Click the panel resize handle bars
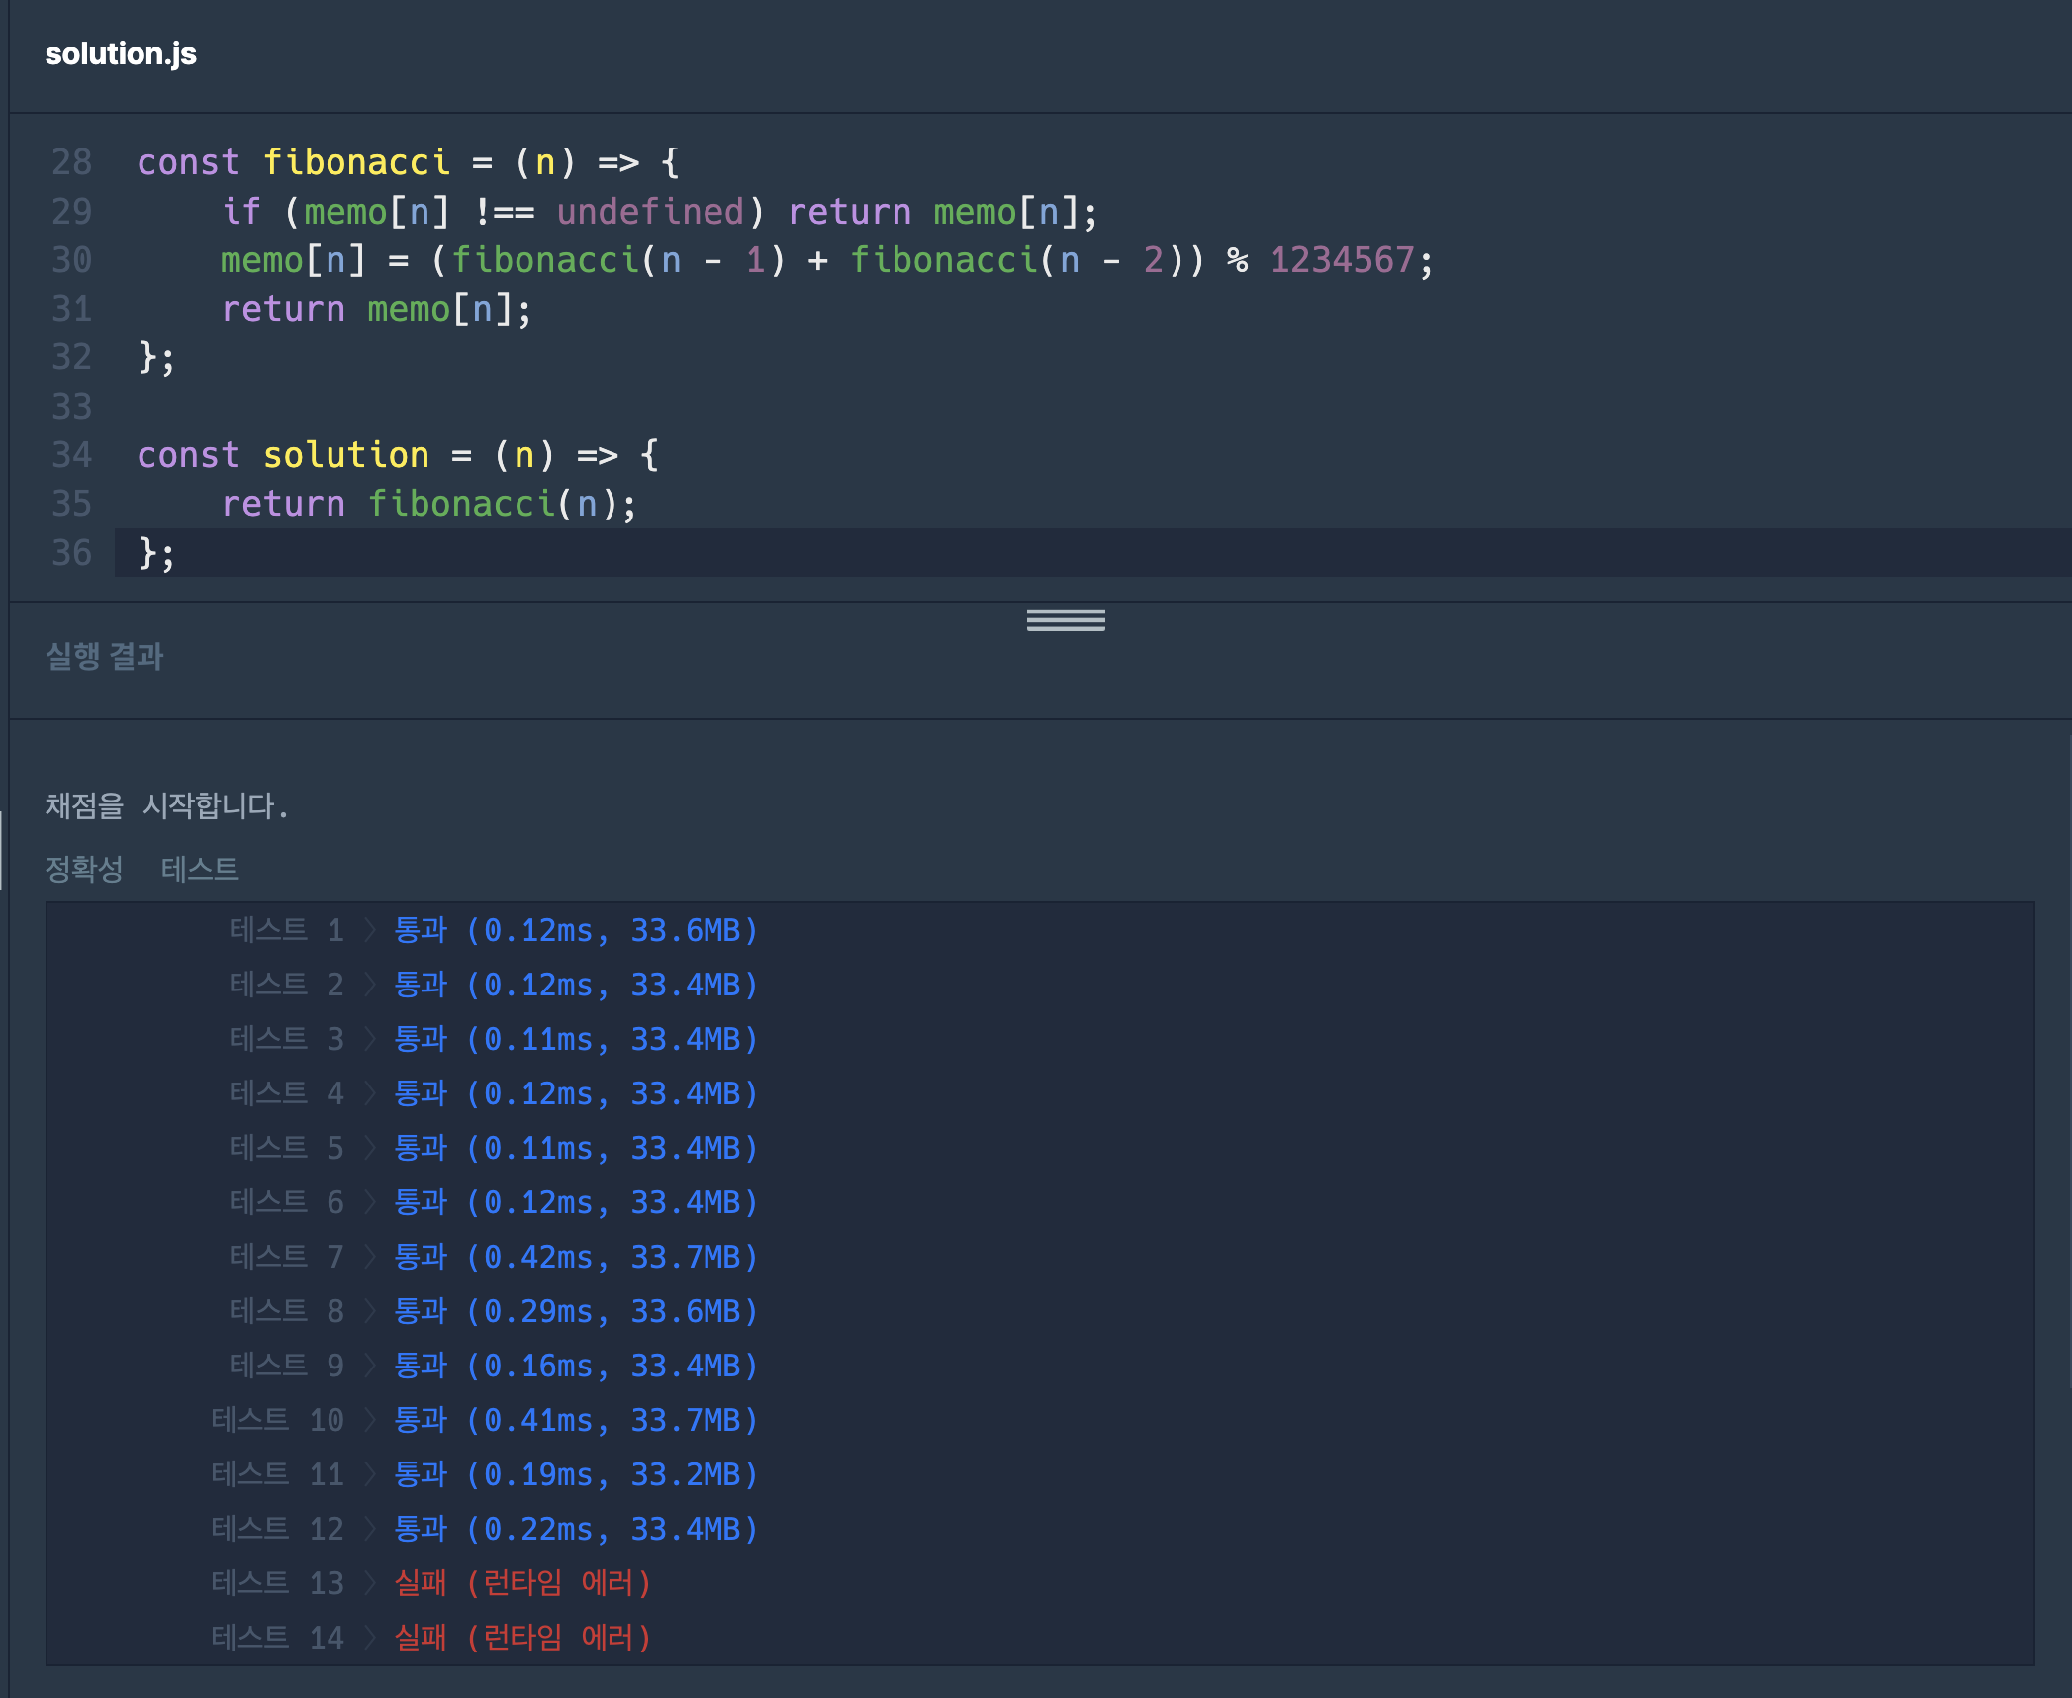 tap(1066, 620)
